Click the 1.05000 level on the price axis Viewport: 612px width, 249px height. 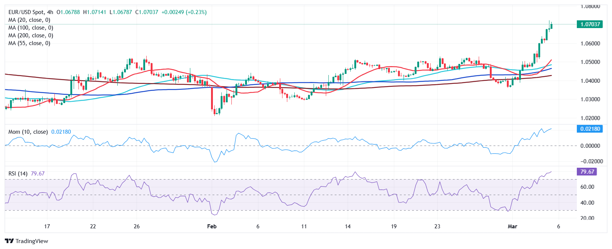[590, 62]
